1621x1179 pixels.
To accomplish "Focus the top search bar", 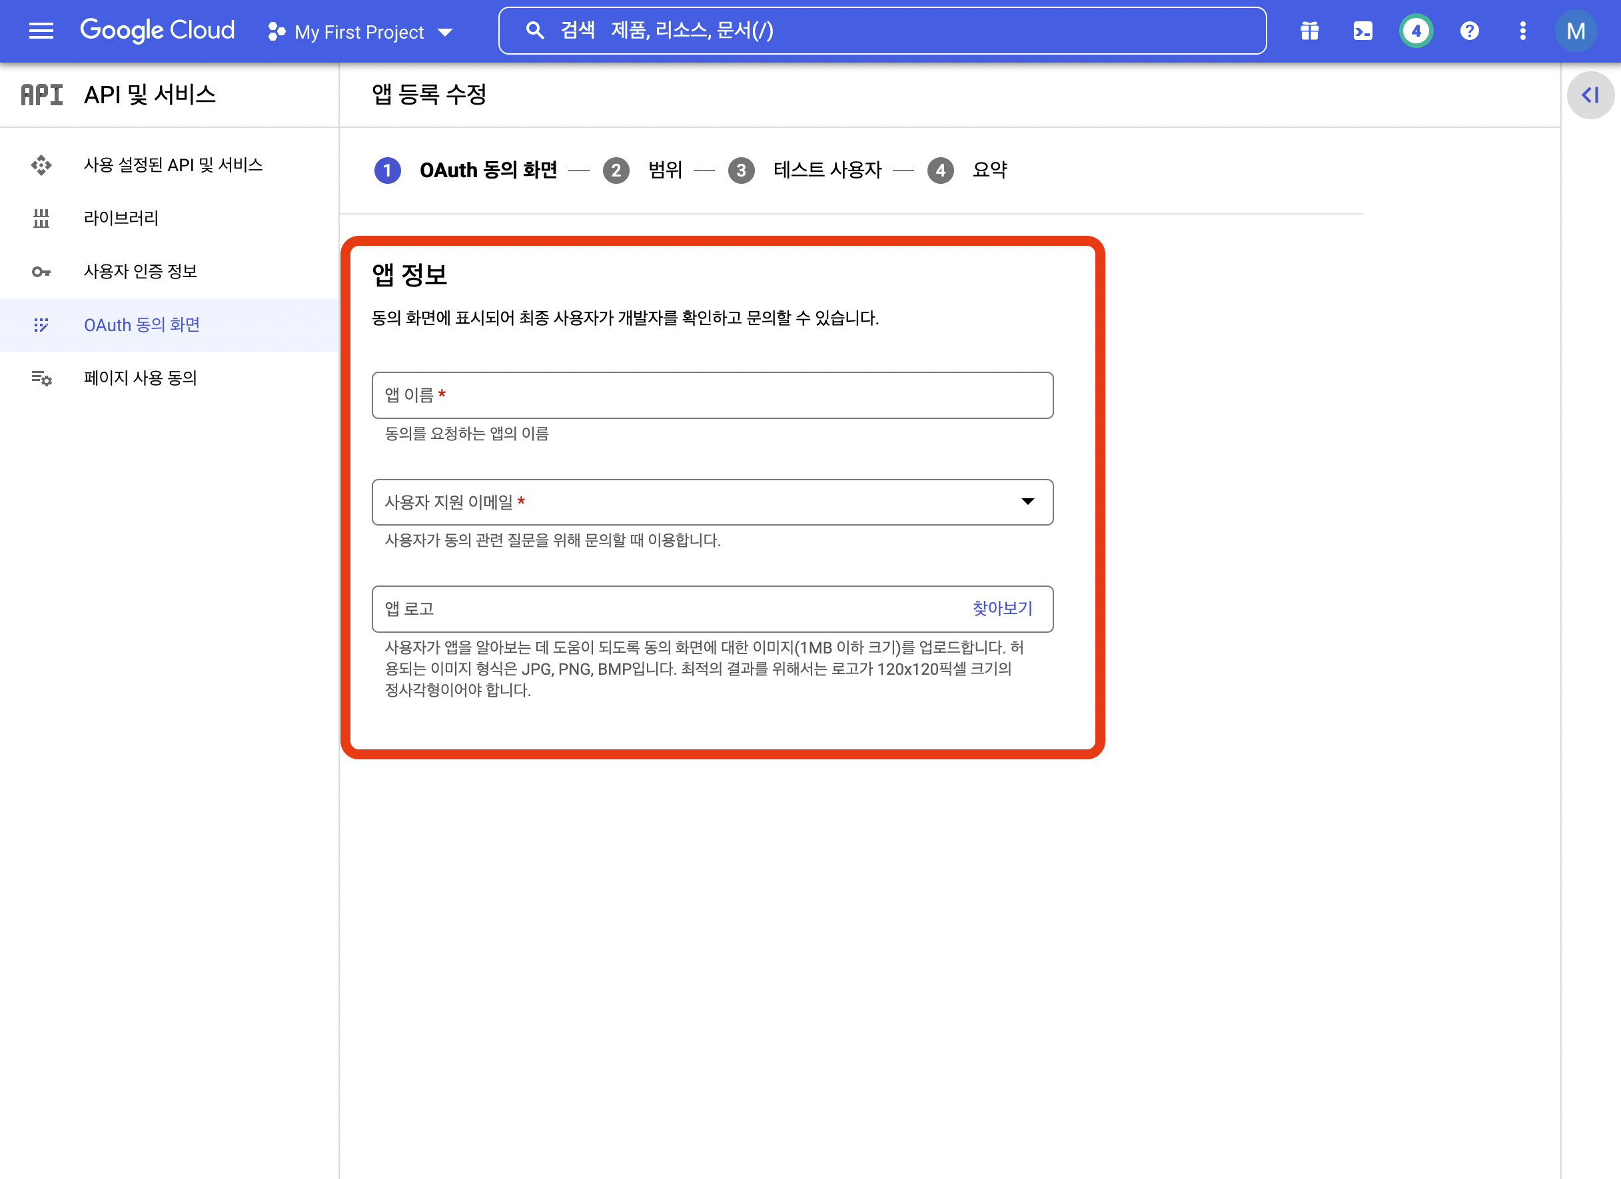I will tap(882, 31).
